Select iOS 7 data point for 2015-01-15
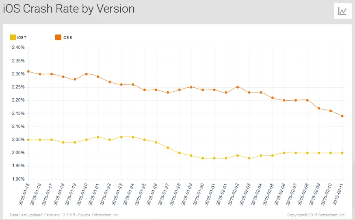Screen dimensions: 355x220 click(28, 140)
